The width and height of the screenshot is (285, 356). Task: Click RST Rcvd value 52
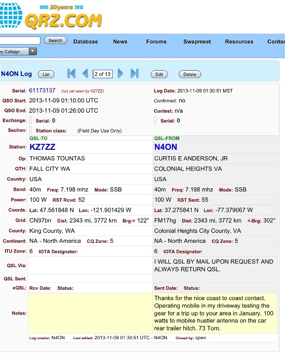(81, 200)
